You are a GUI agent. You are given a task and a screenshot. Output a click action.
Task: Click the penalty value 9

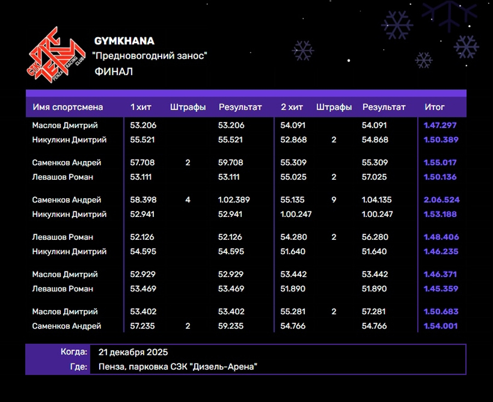click(x=334, y=200)
